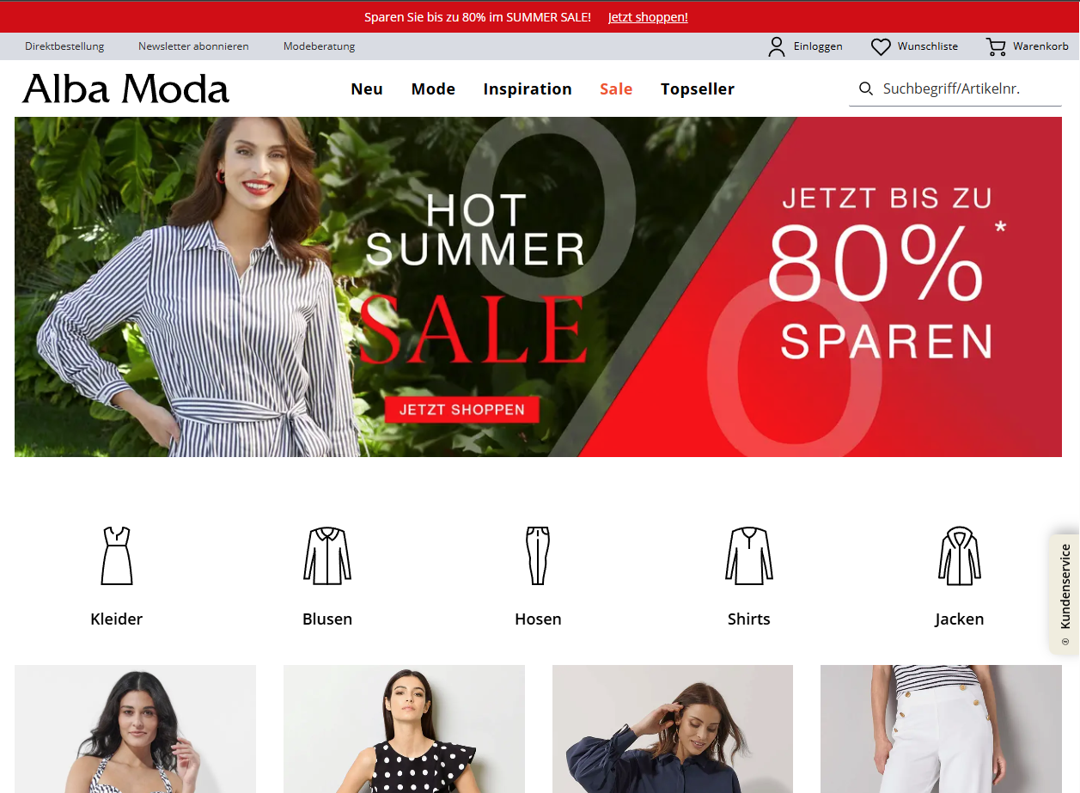
Task: Open the Topseller menu item
Action: click(698, 89)
